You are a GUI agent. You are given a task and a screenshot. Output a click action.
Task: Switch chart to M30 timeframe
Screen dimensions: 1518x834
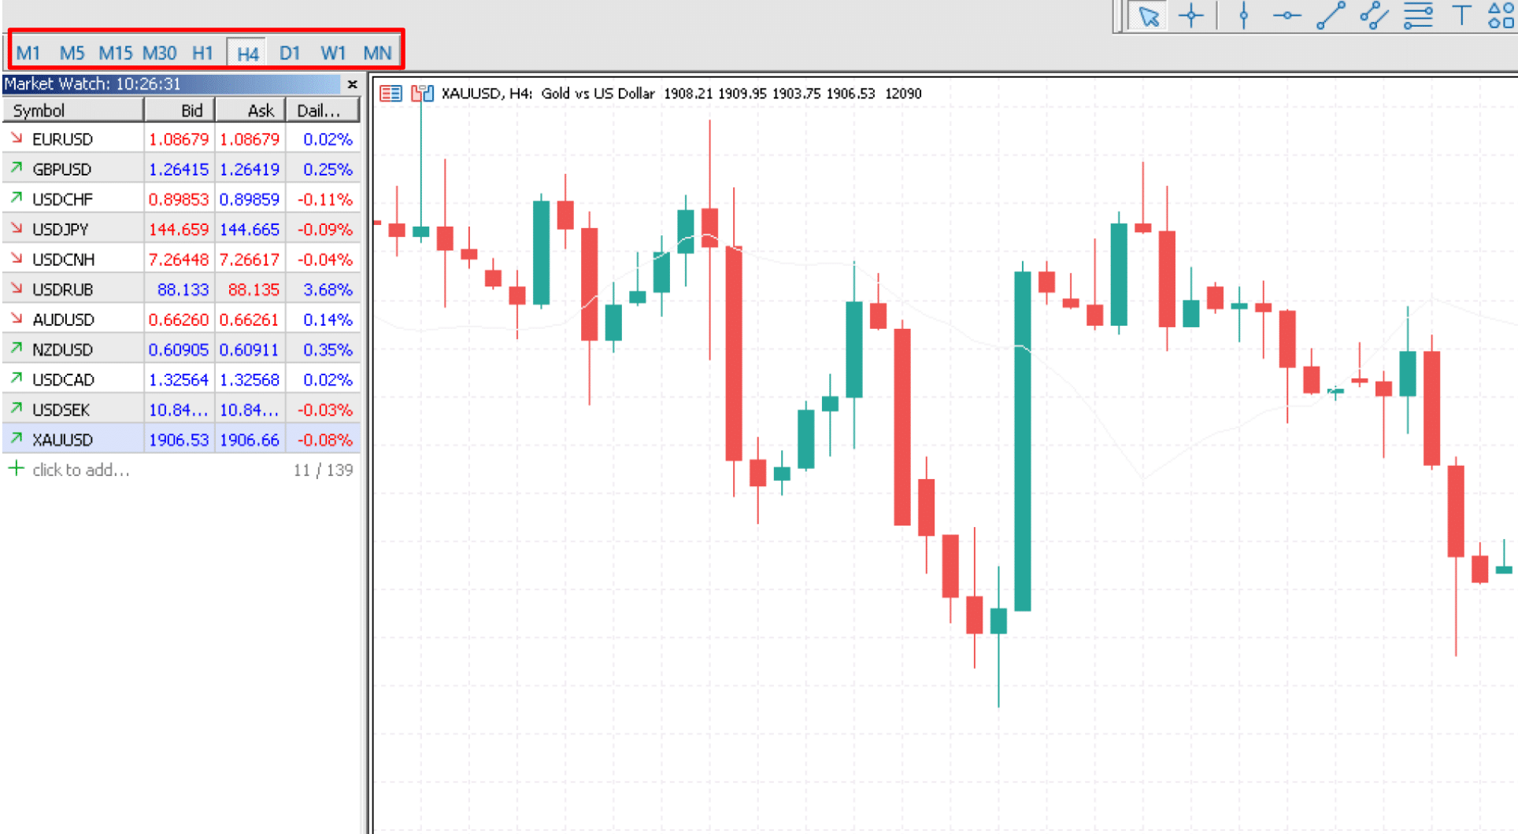(159, 53)
